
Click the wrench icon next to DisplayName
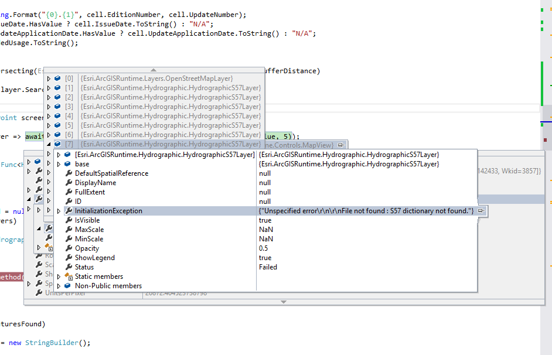click(69, 183)
